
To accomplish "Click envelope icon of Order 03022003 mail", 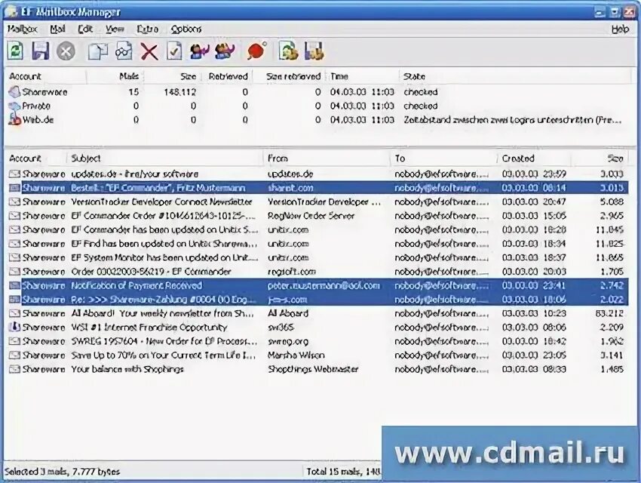I will click(15, 272).
